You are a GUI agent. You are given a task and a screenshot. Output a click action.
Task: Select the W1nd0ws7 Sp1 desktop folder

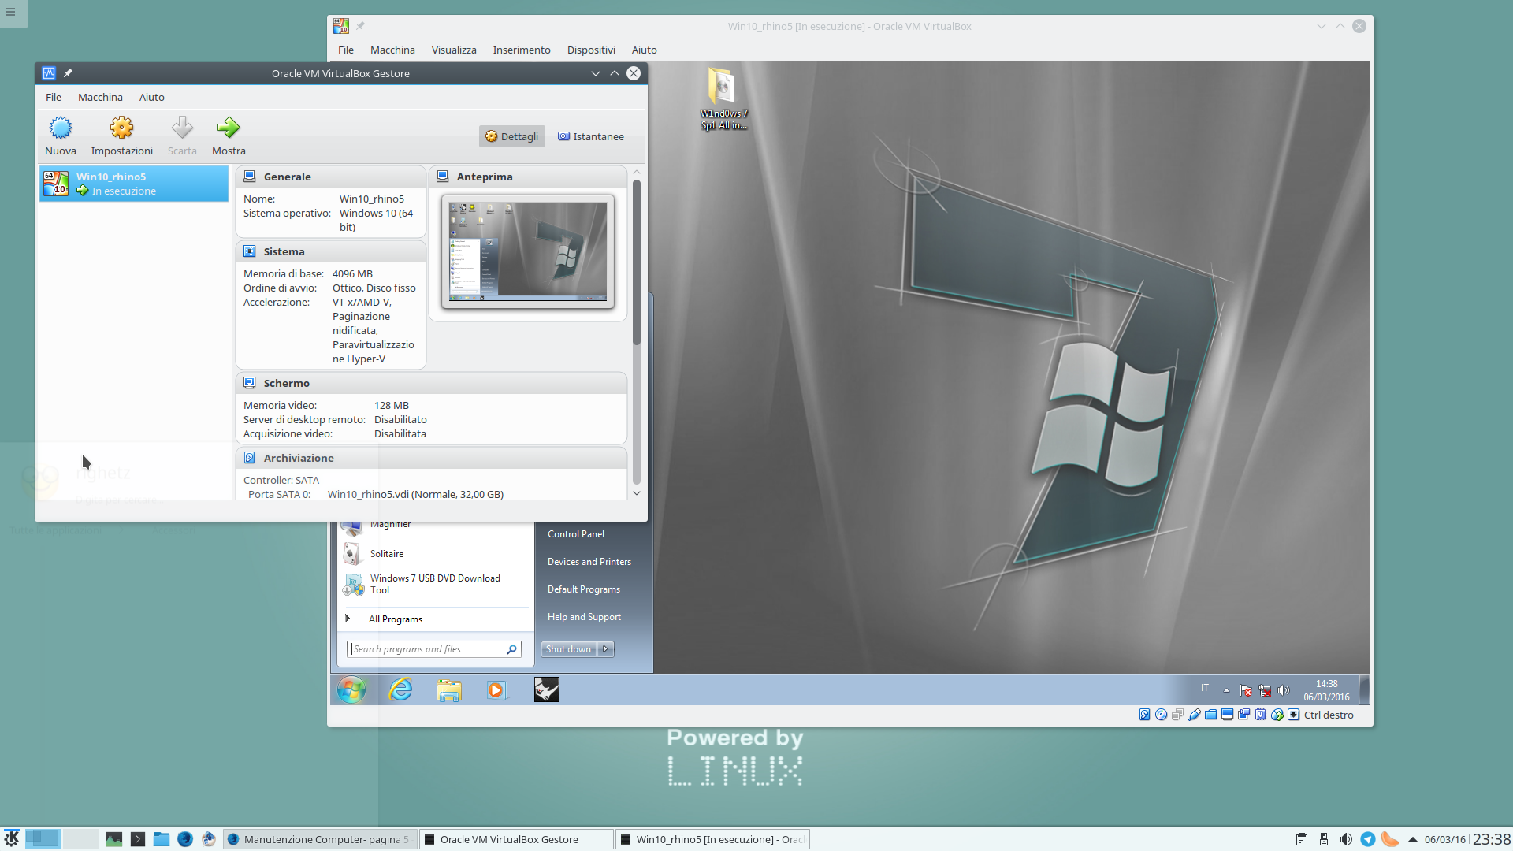723,98
